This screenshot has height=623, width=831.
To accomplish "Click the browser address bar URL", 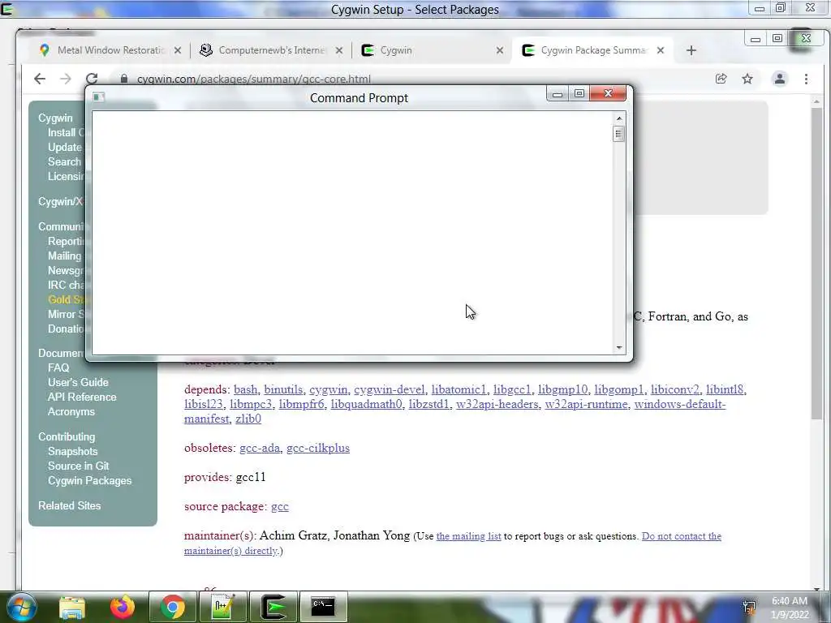I will click(254, 79).
